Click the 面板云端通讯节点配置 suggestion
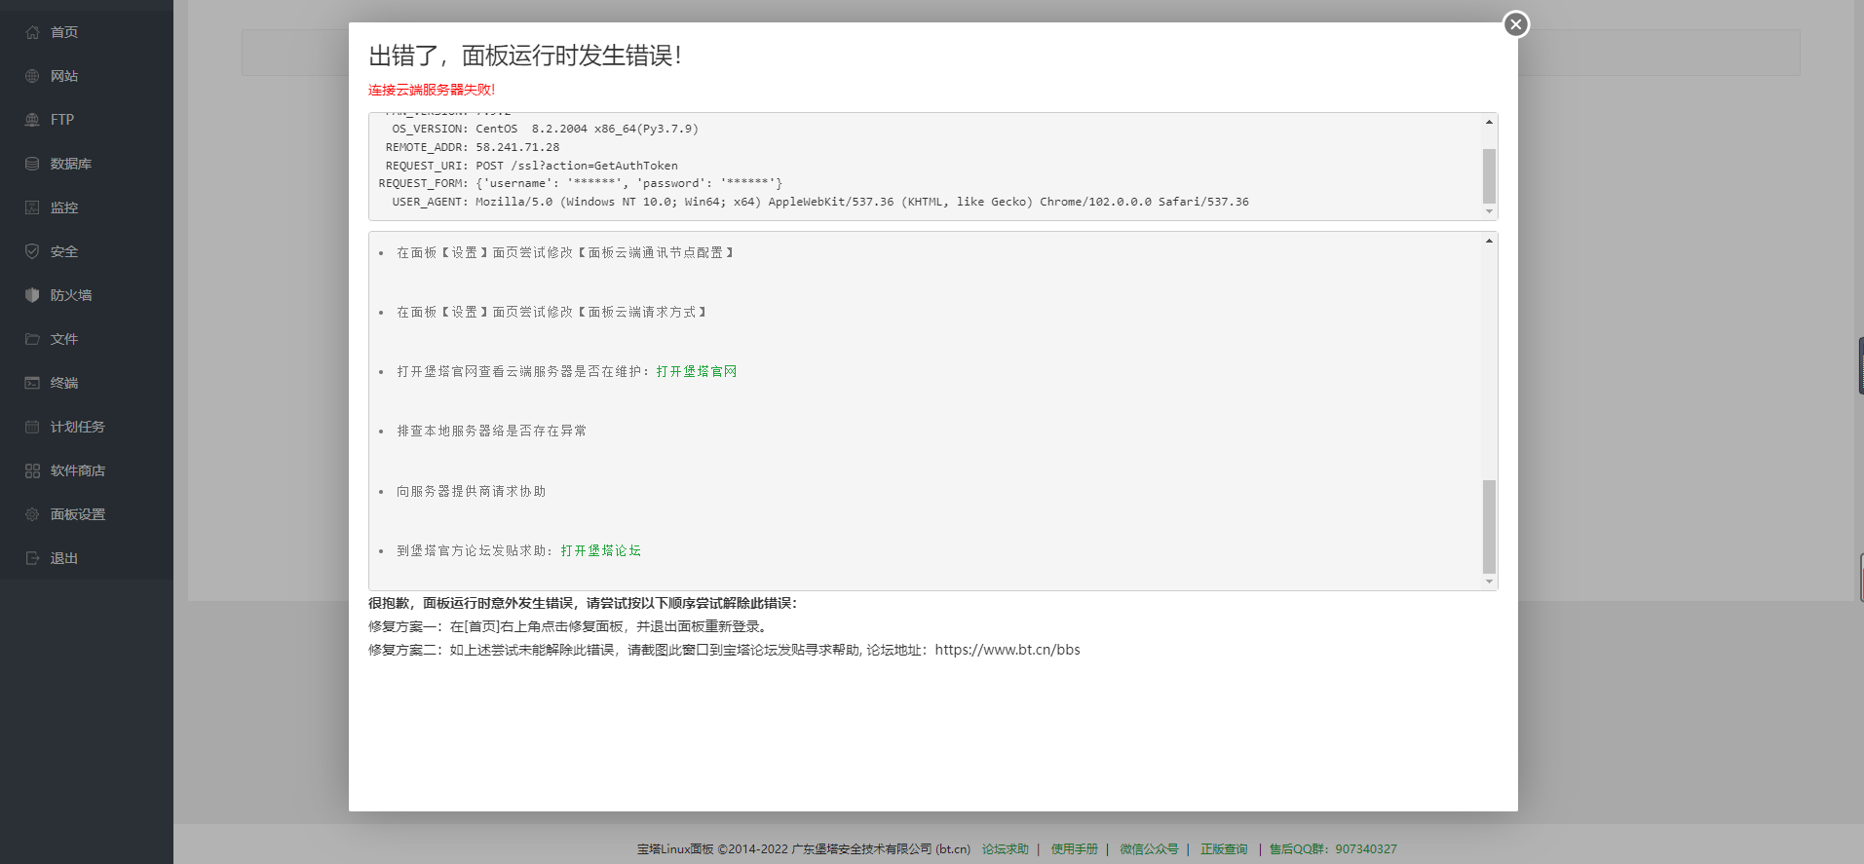1864x864 pixels. coord(565,252)
